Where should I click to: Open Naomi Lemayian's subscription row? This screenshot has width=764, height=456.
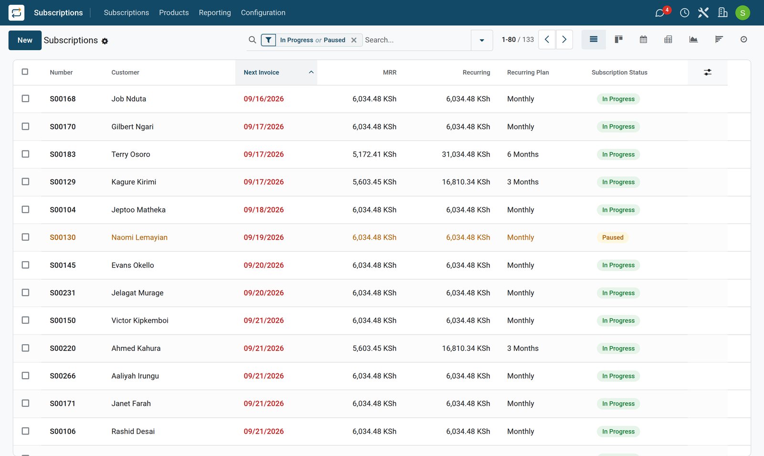coord(382,237)
